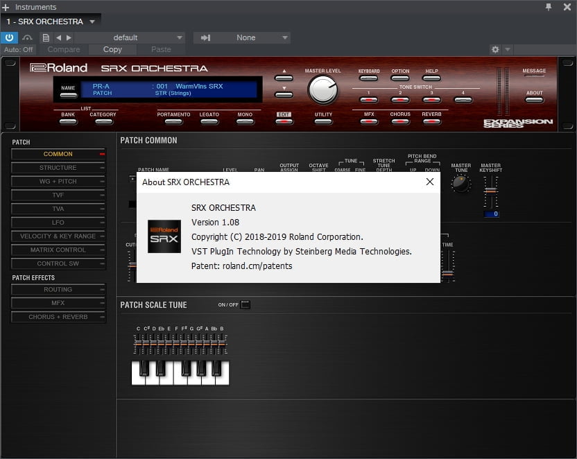Toggle LEGATO switch
577x459 pixels.
tap(209, 121)
